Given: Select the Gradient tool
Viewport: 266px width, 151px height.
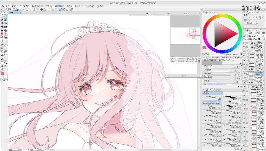Looking at the screenshot, I should [2, 48].
